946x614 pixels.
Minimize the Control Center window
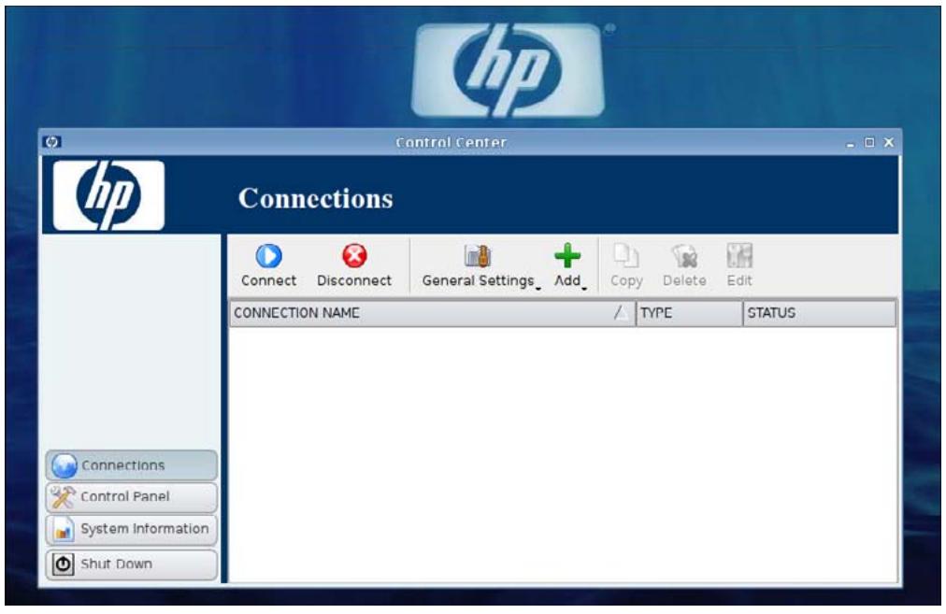point(850,143)
